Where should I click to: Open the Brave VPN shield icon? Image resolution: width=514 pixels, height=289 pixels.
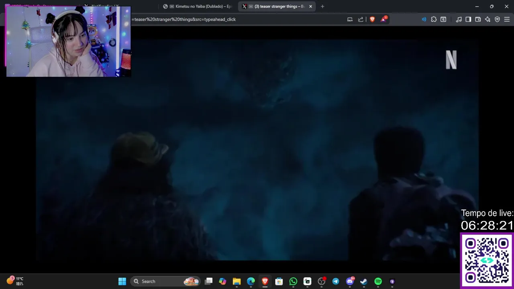497,19
